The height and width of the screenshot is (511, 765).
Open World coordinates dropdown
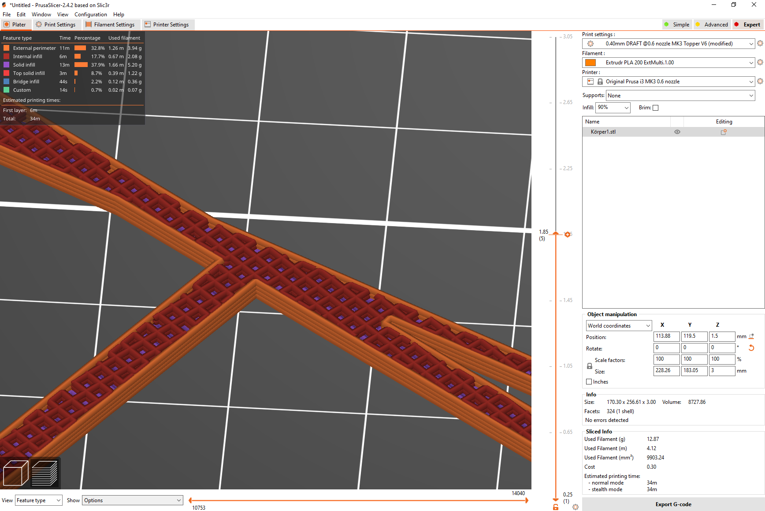[x=619, y=326]
